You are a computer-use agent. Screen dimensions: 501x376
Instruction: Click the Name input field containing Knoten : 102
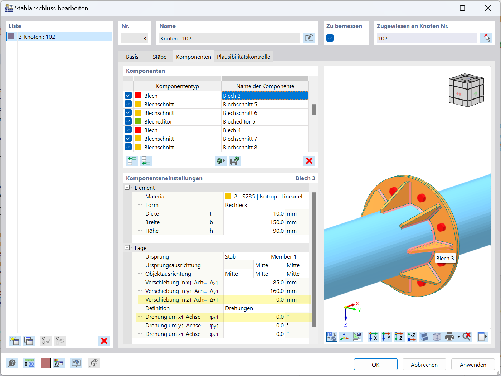(x=229, y=38)
